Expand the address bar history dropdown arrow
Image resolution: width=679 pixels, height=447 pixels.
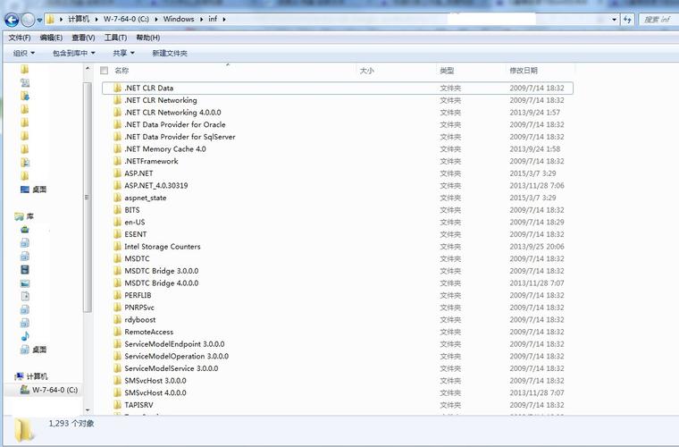(x=614, y=20)
